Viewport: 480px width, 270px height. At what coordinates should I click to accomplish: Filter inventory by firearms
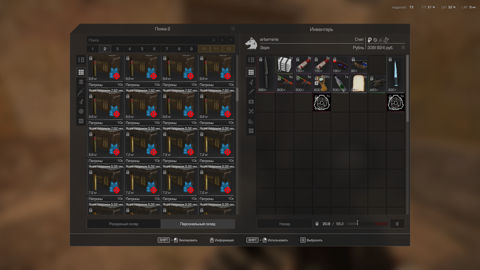[x=251, y=82]
